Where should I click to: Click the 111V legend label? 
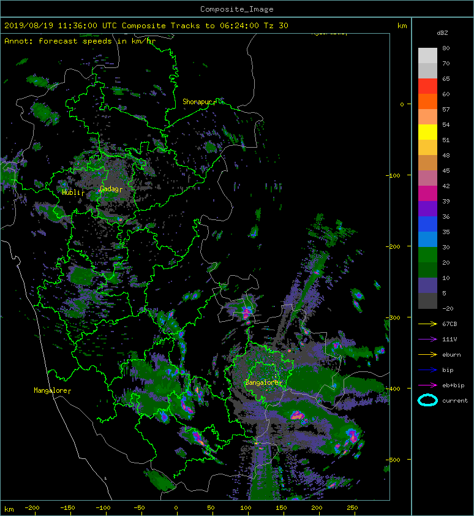(x=450, y=340)
